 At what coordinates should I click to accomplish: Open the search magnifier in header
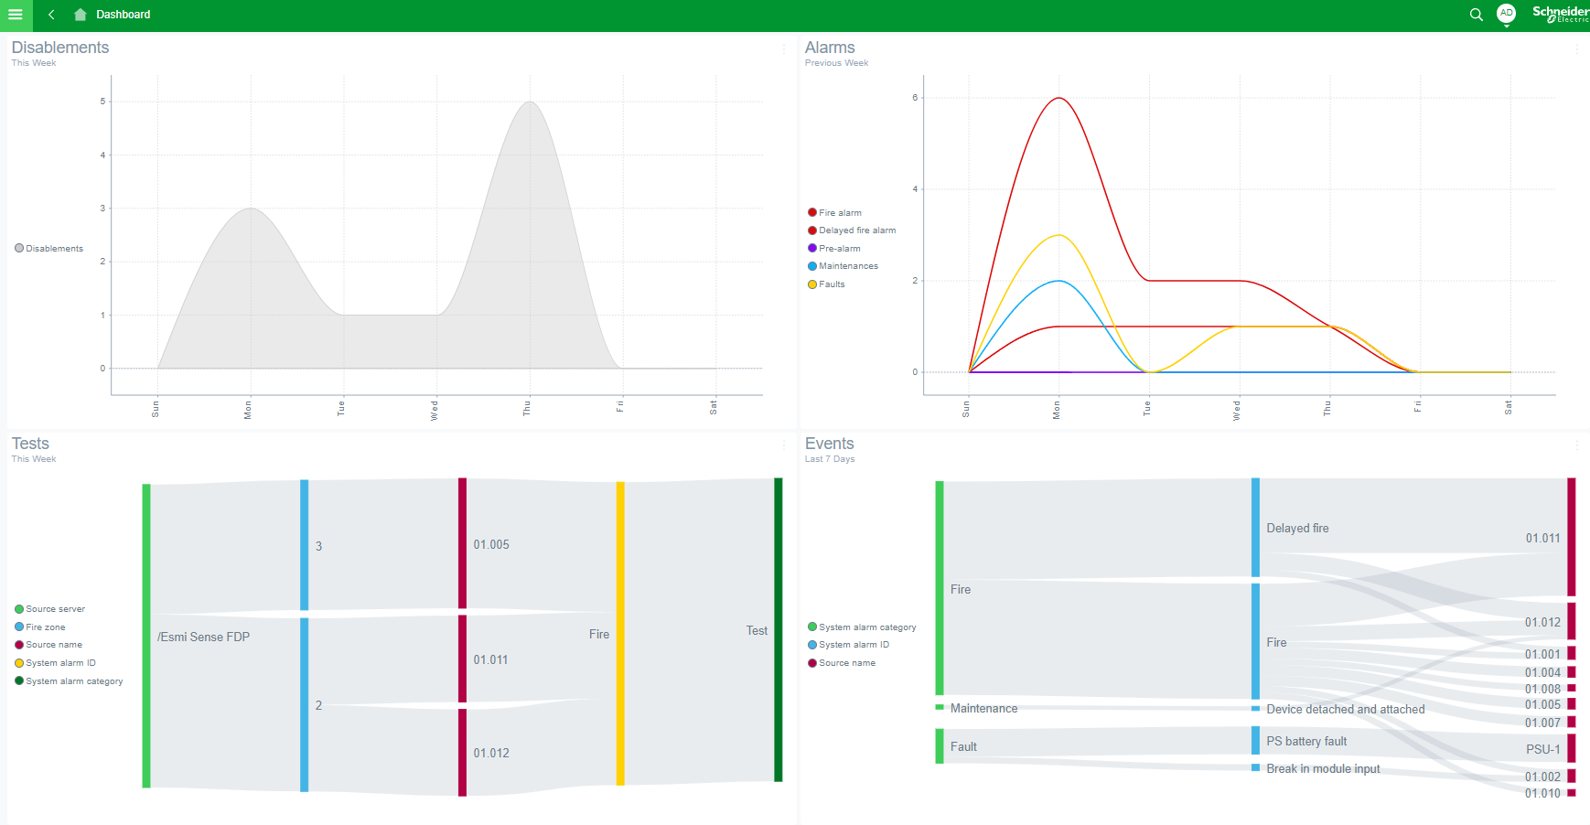click(x=1476, y=15)
